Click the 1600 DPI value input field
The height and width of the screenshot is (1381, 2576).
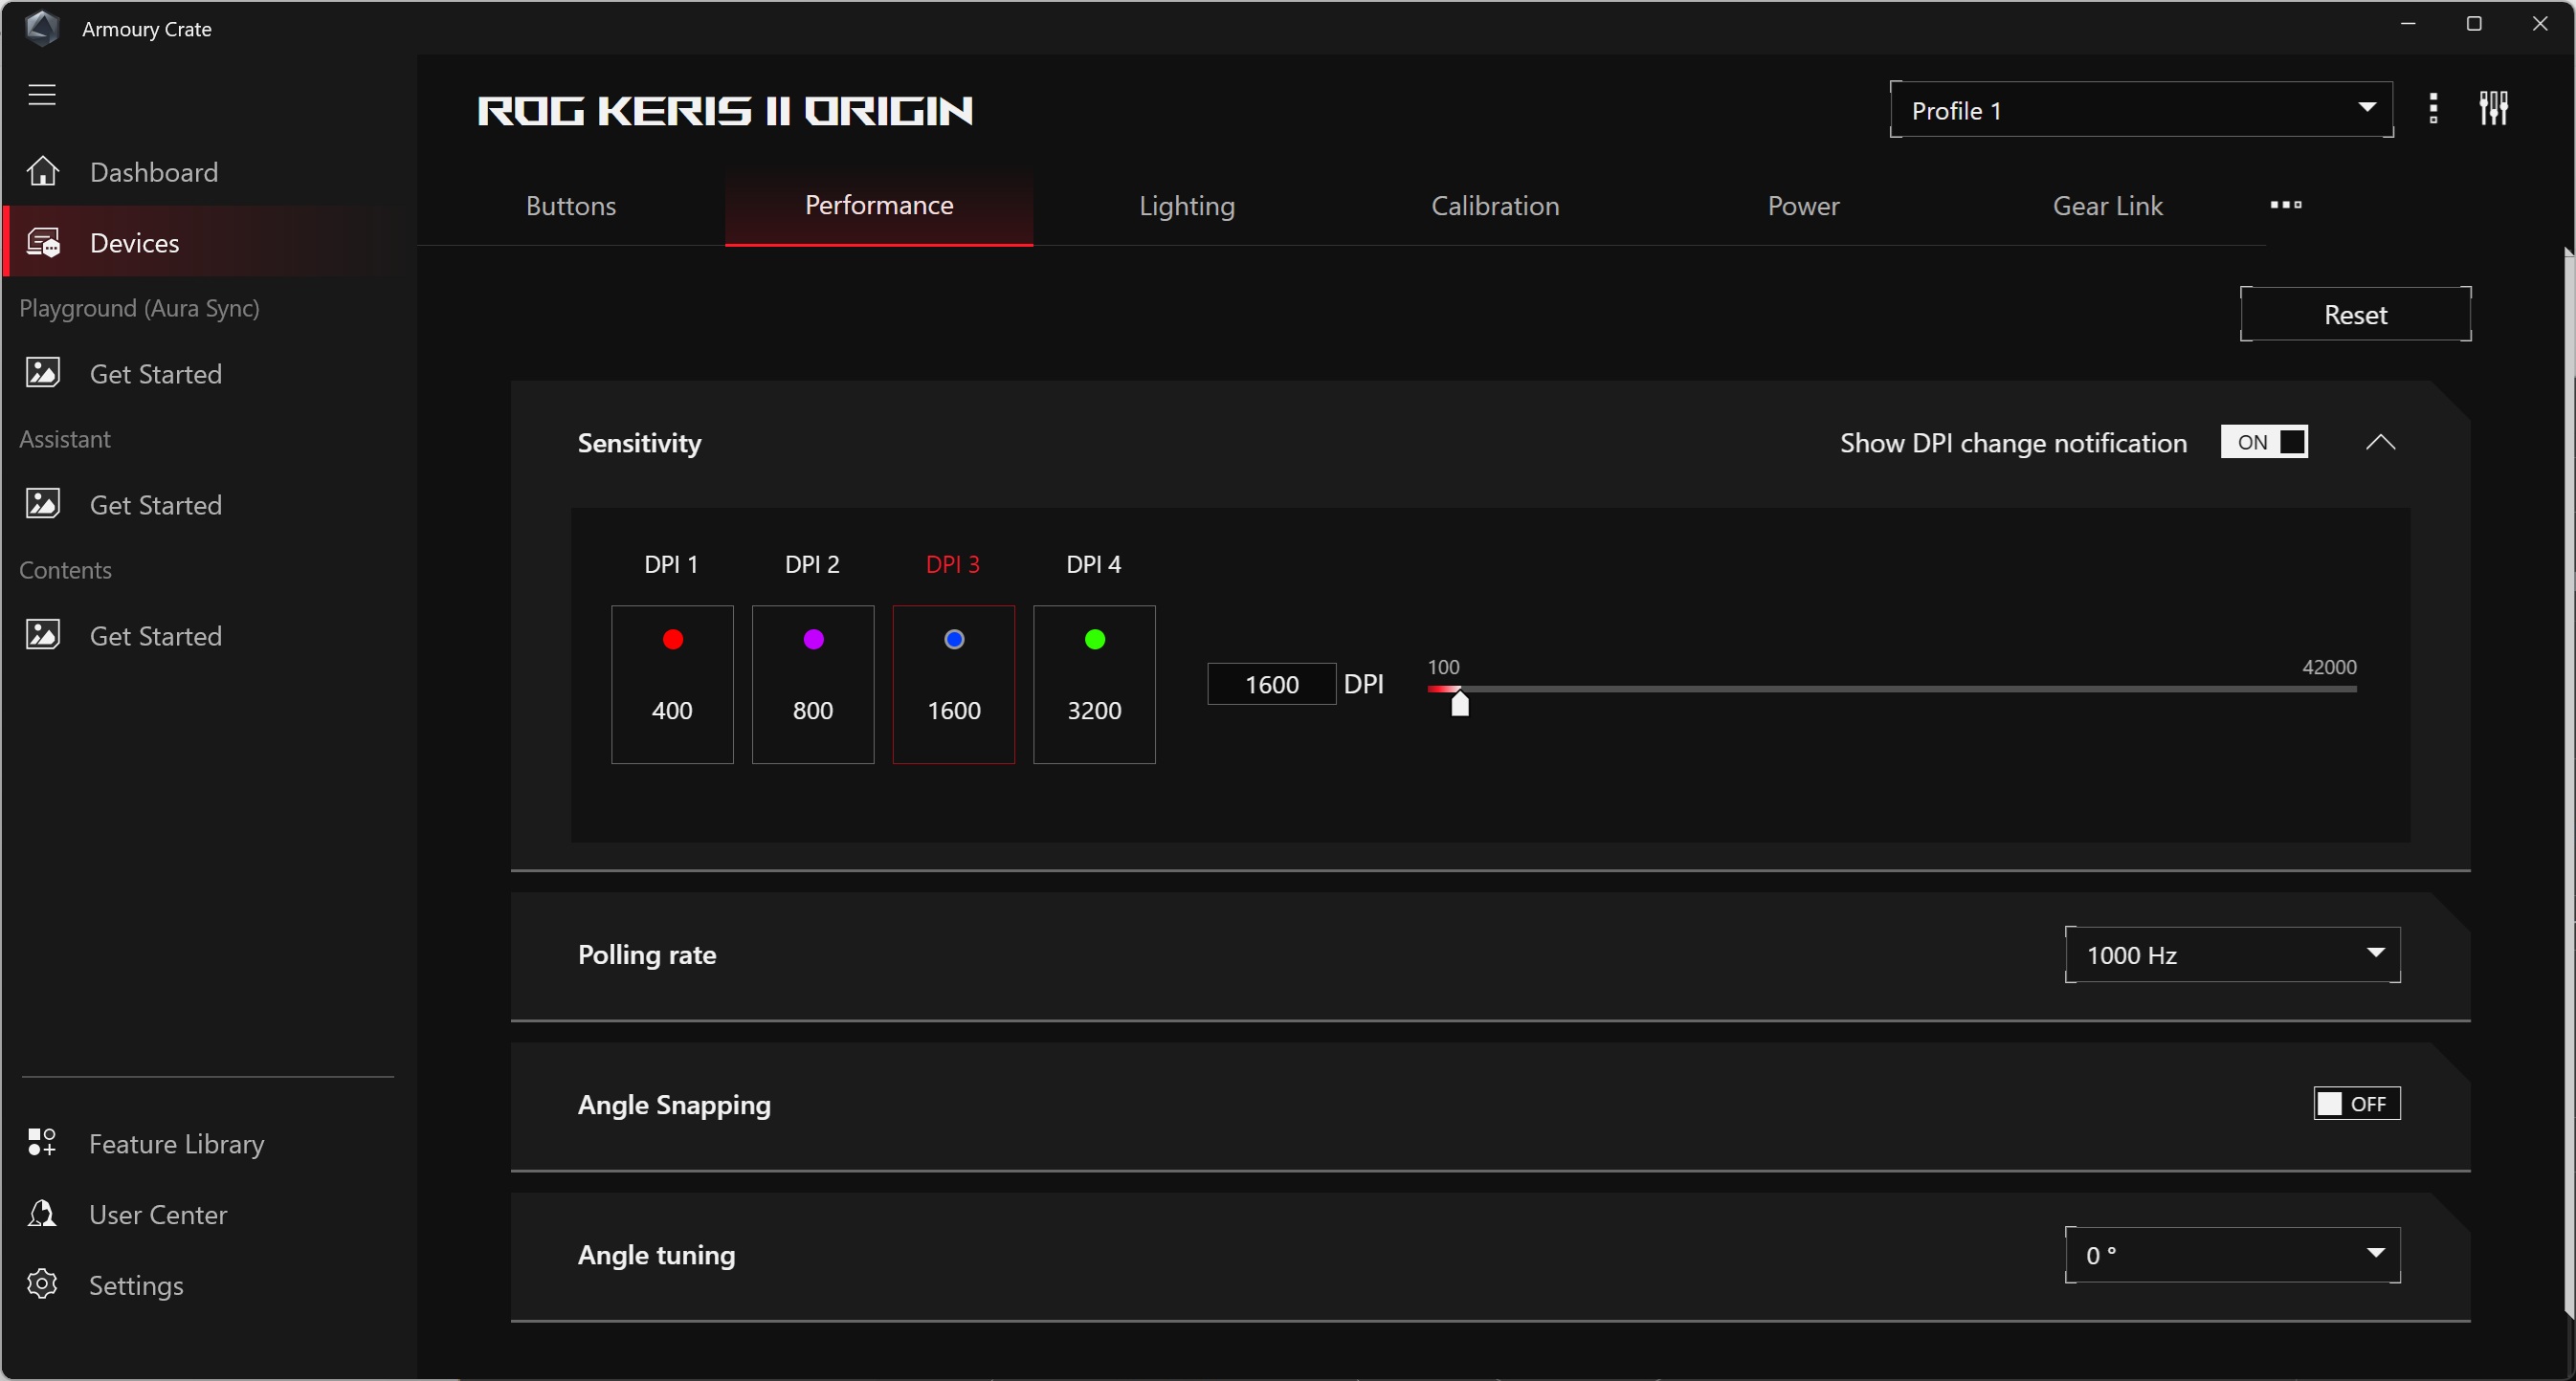[1271, 684]
